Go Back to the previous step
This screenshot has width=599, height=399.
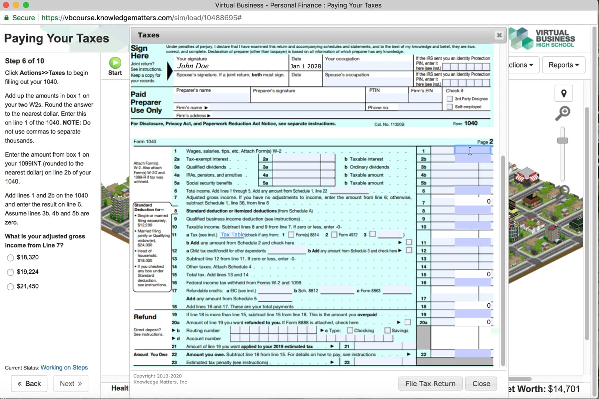pos(29,383)
